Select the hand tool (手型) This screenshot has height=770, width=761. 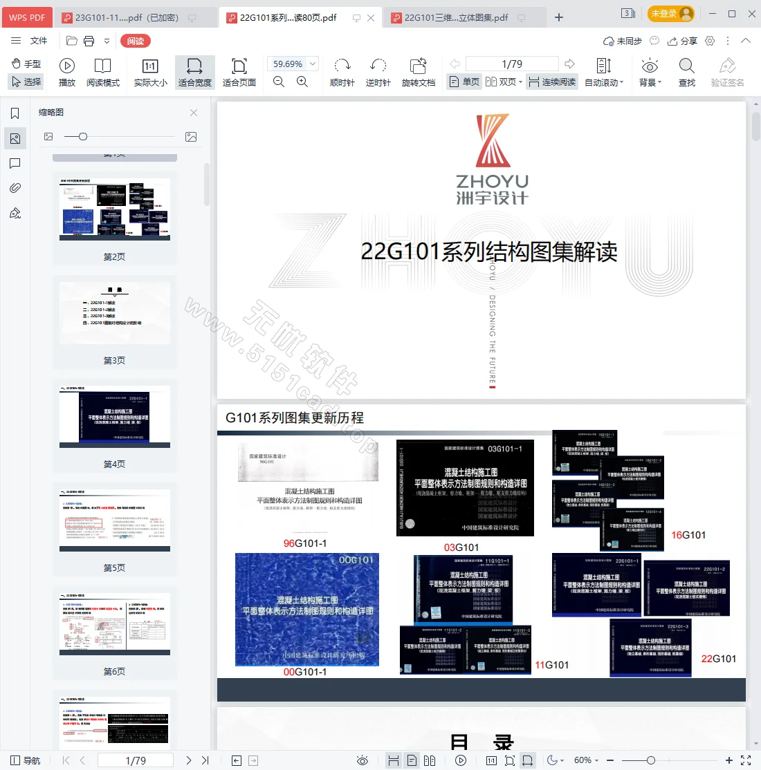(x=26, y=63)
